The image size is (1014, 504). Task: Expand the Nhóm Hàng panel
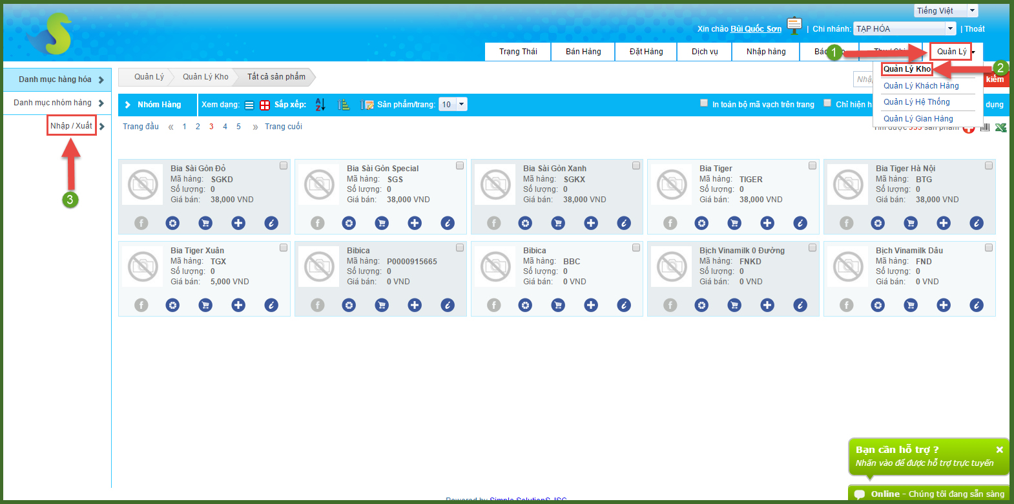[128, 105]
